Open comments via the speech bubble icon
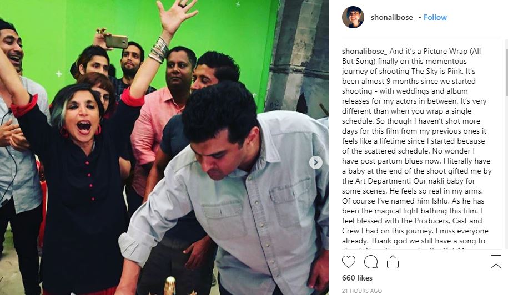The image size is (508, 295). pos(371,262)
